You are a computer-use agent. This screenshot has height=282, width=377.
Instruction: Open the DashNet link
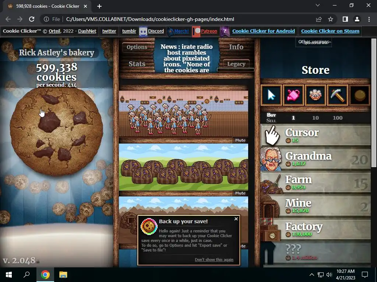pos(87,31)
